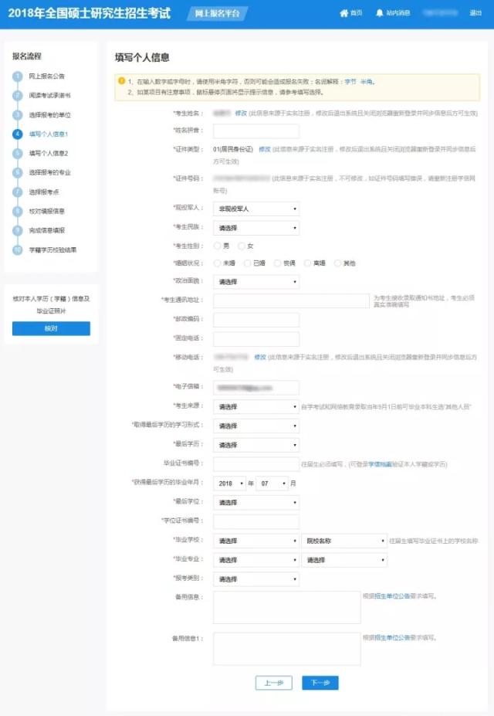Click the 姓名拼音 input field
The image size is (494, 716).
pos(256,131)
